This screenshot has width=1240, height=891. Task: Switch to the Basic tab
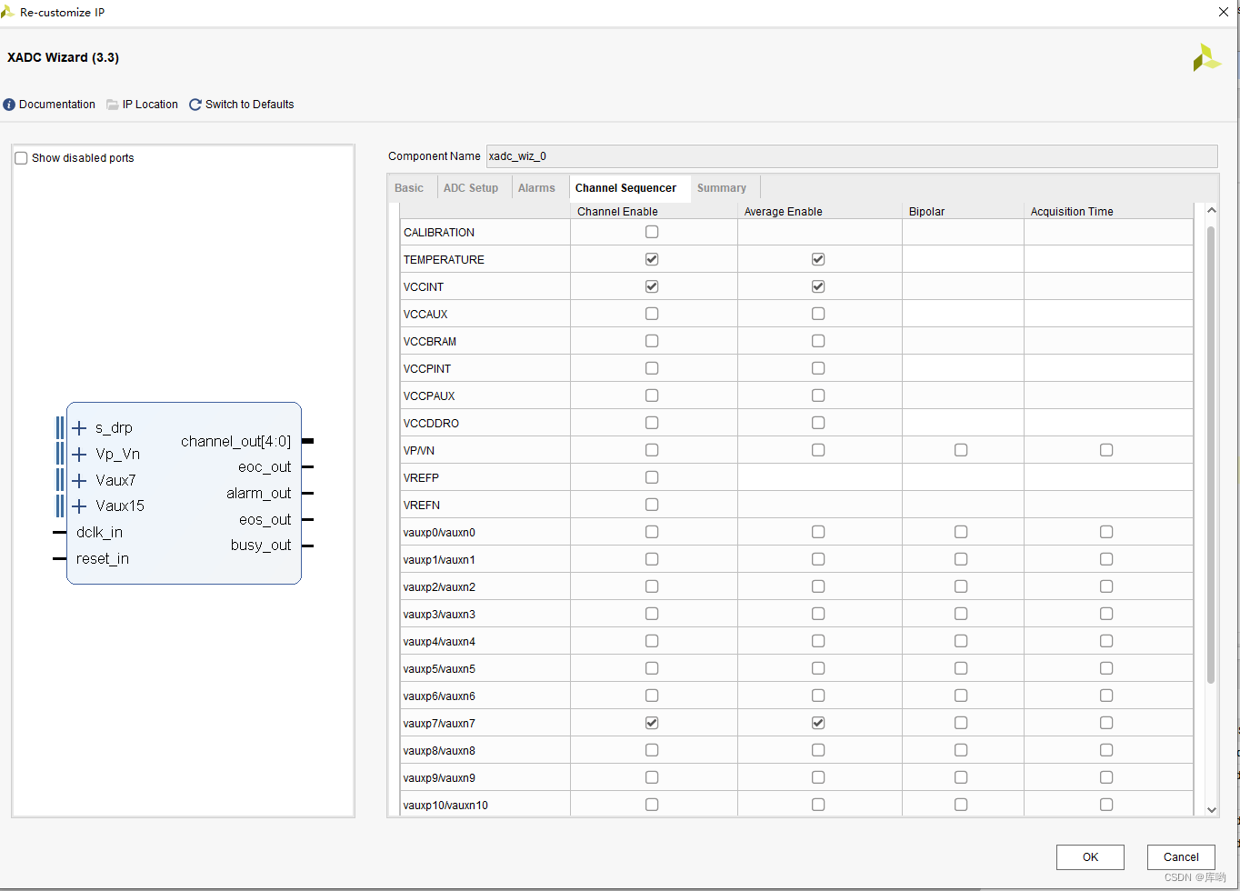click(x=409, y=188)
